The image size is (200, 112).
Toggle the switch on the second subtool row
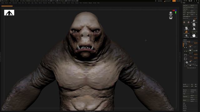[190, 50]
